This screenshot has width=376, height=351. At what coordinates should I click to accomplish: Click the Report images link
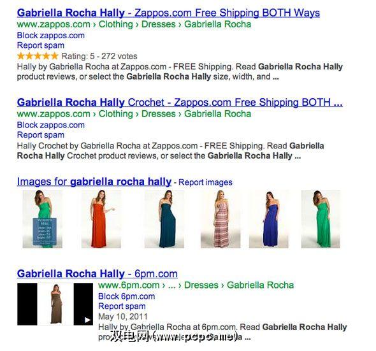pyautogui.click(x=205, y=182)
